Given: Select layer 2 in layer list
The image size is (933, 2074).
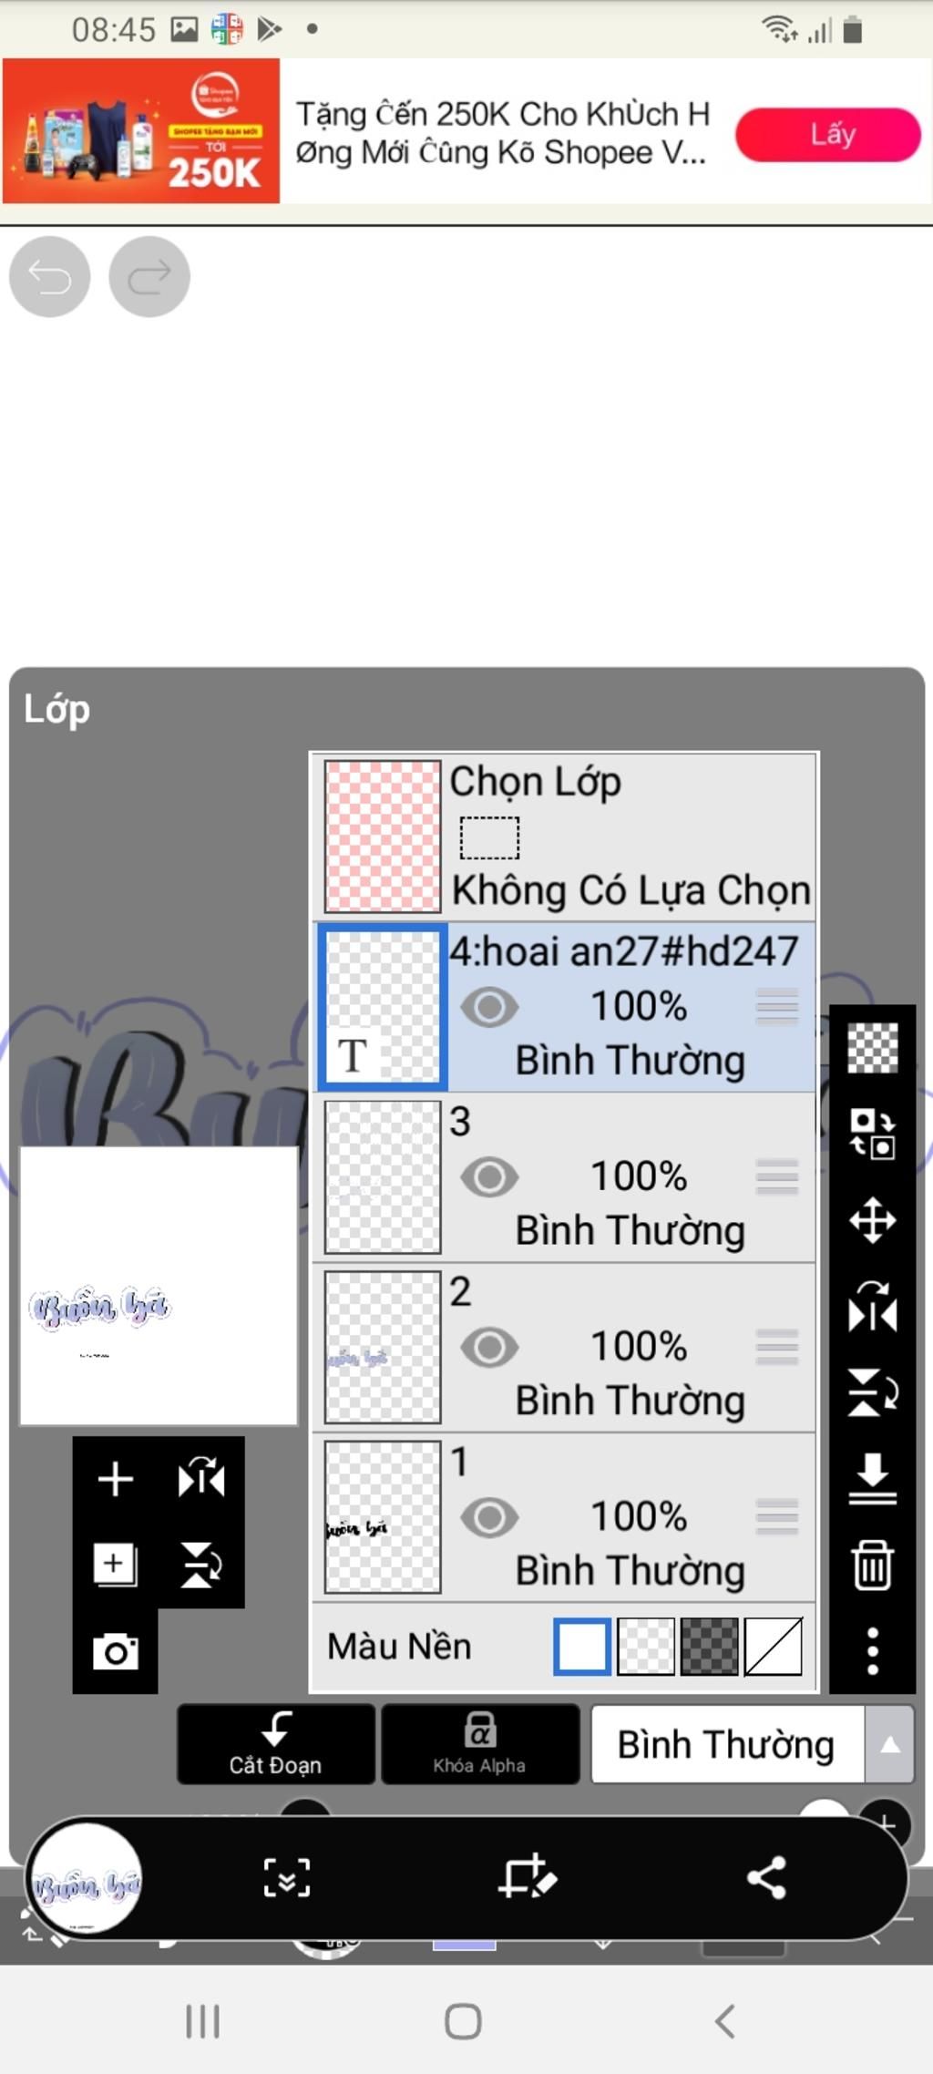Looking at the screenshot, I should coord(564,1347).
